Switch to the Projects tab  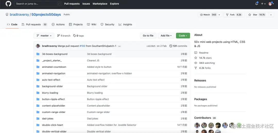[76, 24]
